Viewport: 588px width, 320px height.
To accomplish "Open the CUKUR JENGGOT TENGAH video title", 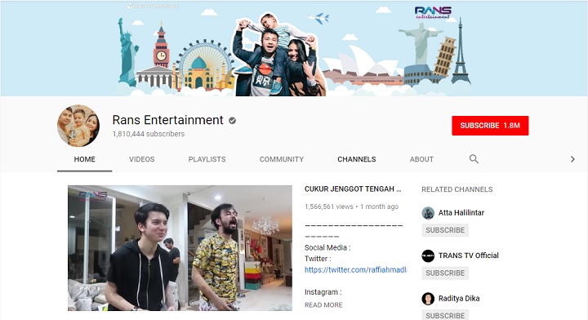I will pyautogui.click(x=353, y=189).
